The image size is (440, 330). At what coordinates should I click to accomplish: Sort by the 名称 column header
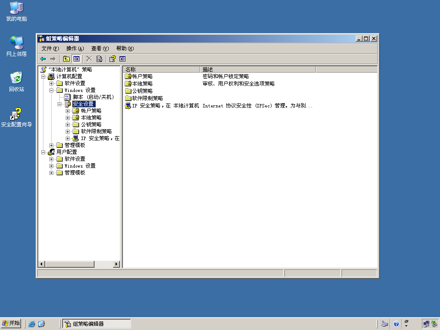click(161, 69)
